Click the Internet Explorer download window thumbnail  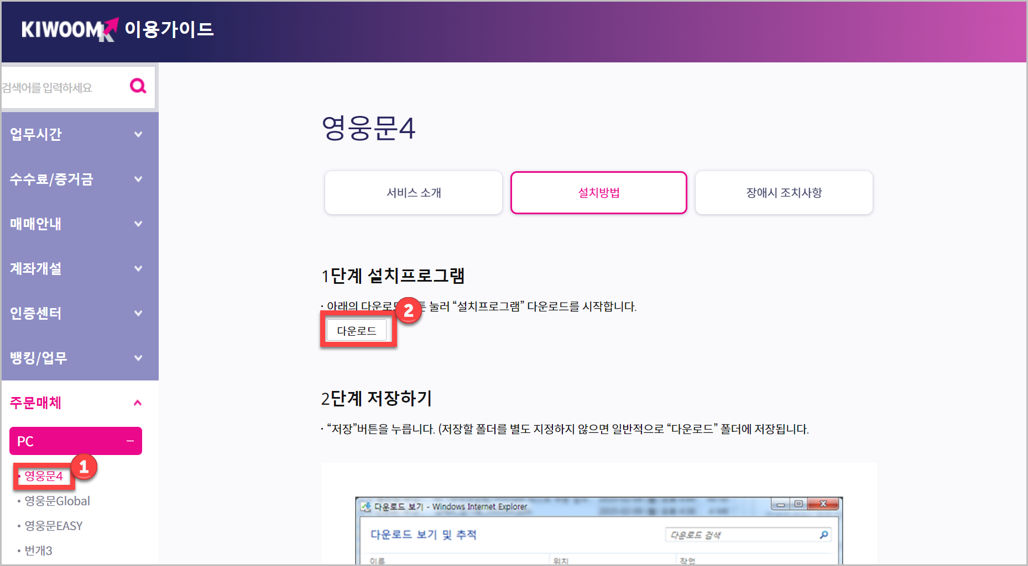[x=599, y=530]
